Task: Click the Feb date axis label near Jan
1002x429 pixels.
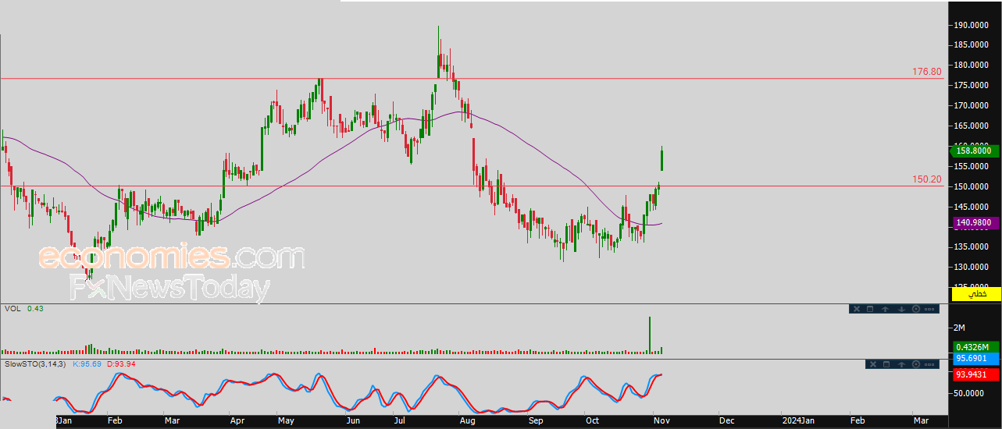Action: click(115, 420)
